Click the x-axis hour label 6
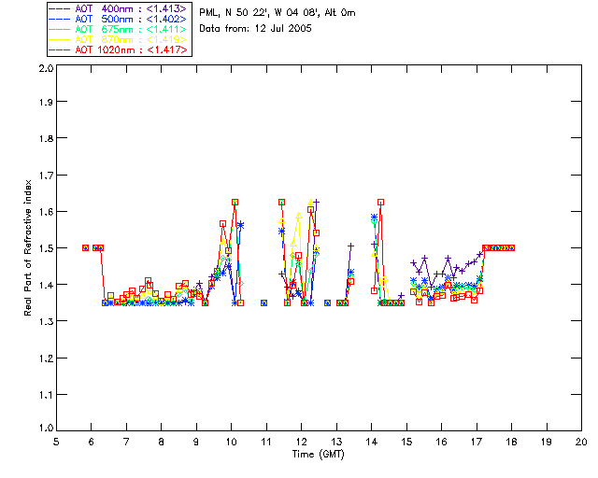The height and width of the screenshot is (478, 598). point(92,442)
